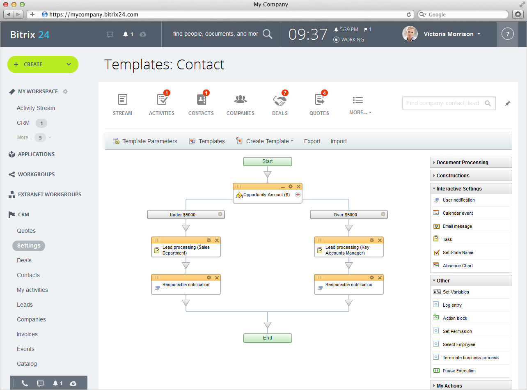Viewport: 527px width, 390px height.
Task: Open Leads from the CRM sidebar
Action: [25, 305]
